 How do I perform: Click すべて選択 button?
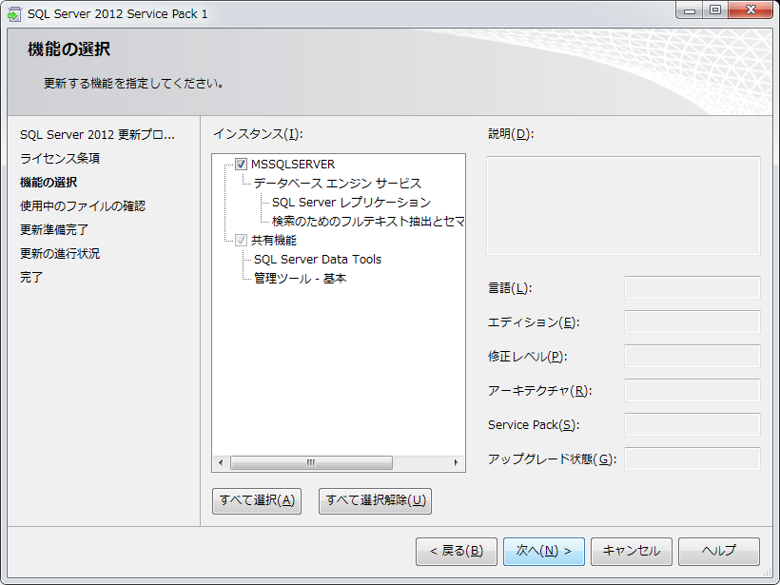click(x=257, y=500)
